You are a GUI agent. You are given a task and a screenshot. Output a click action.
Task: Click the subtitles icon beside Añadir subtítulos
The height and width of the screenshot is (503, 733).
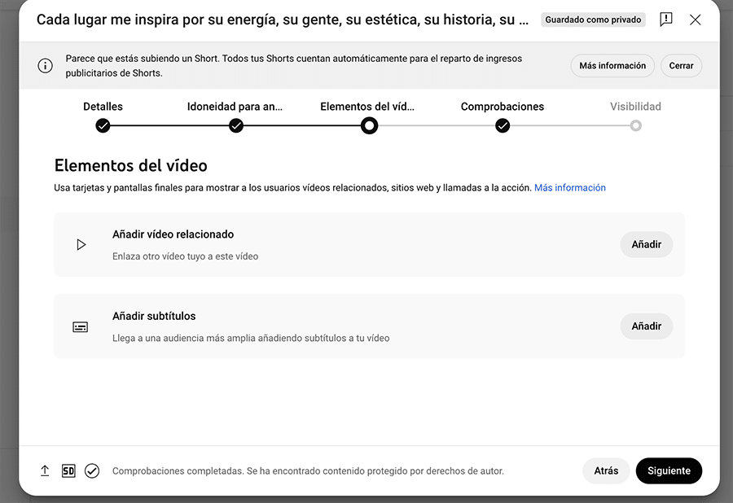[81, 326]
